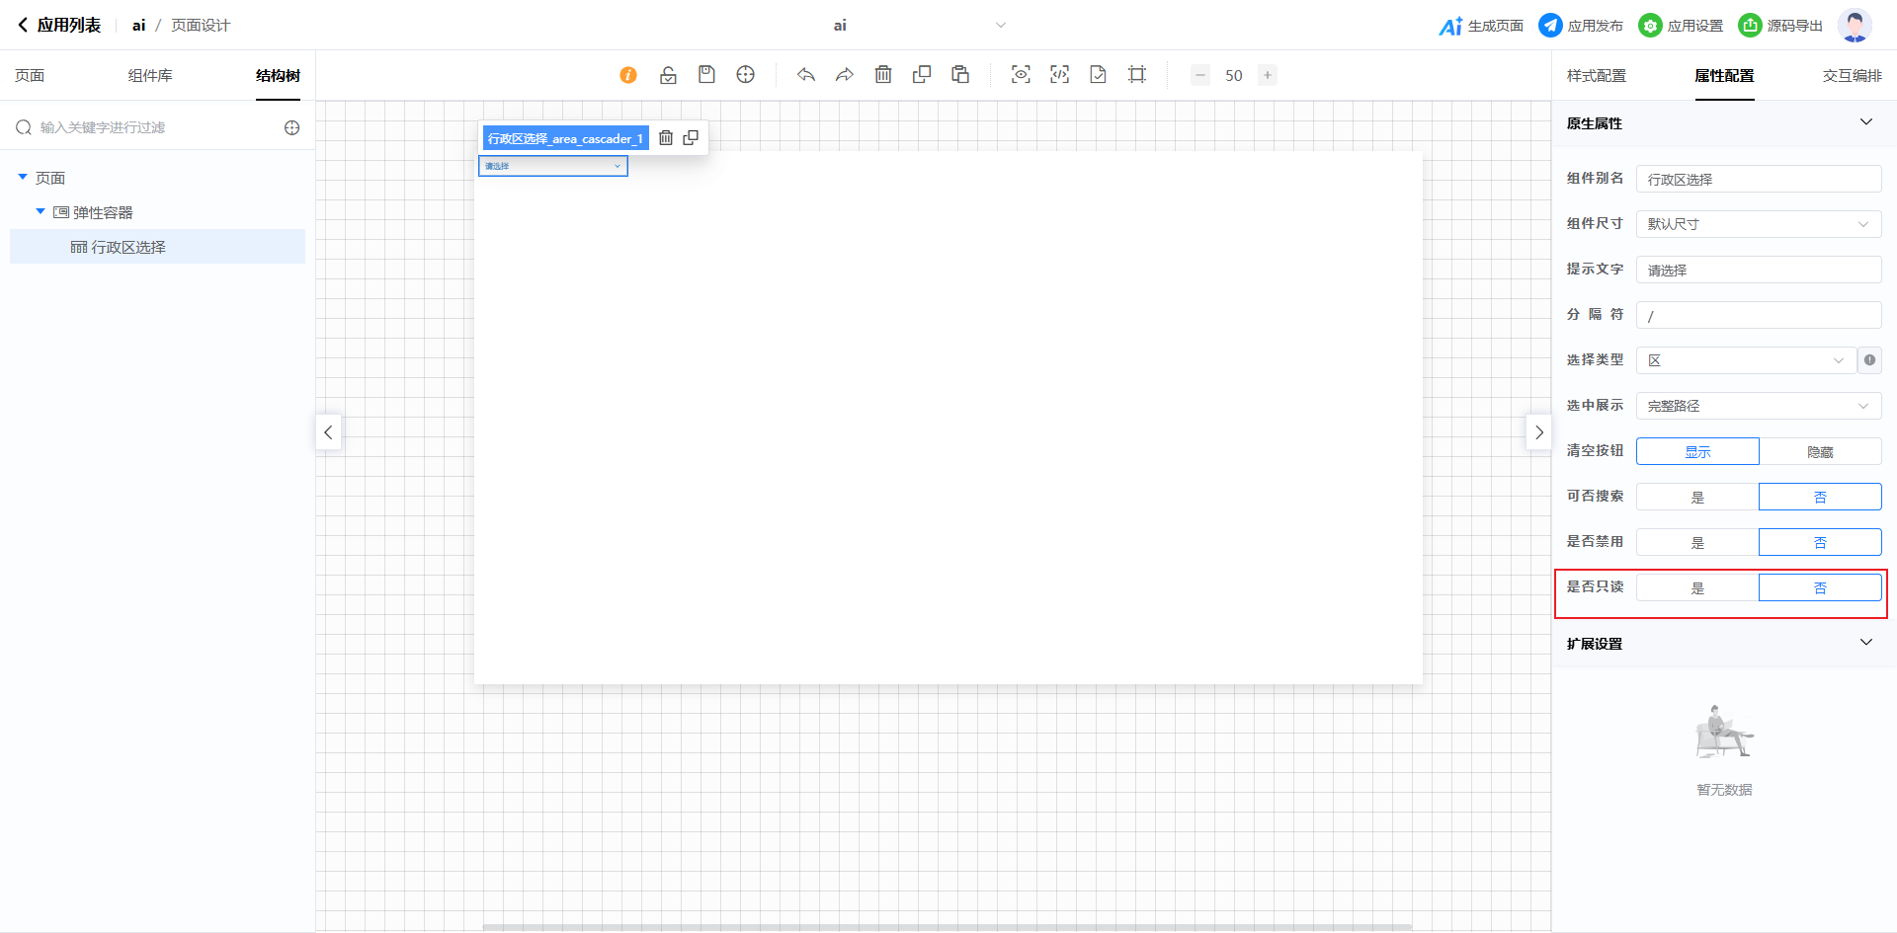Open the 组件尺寸 dropdown
Viewport: 1897px width, 933px height.
click(1758, 224)
